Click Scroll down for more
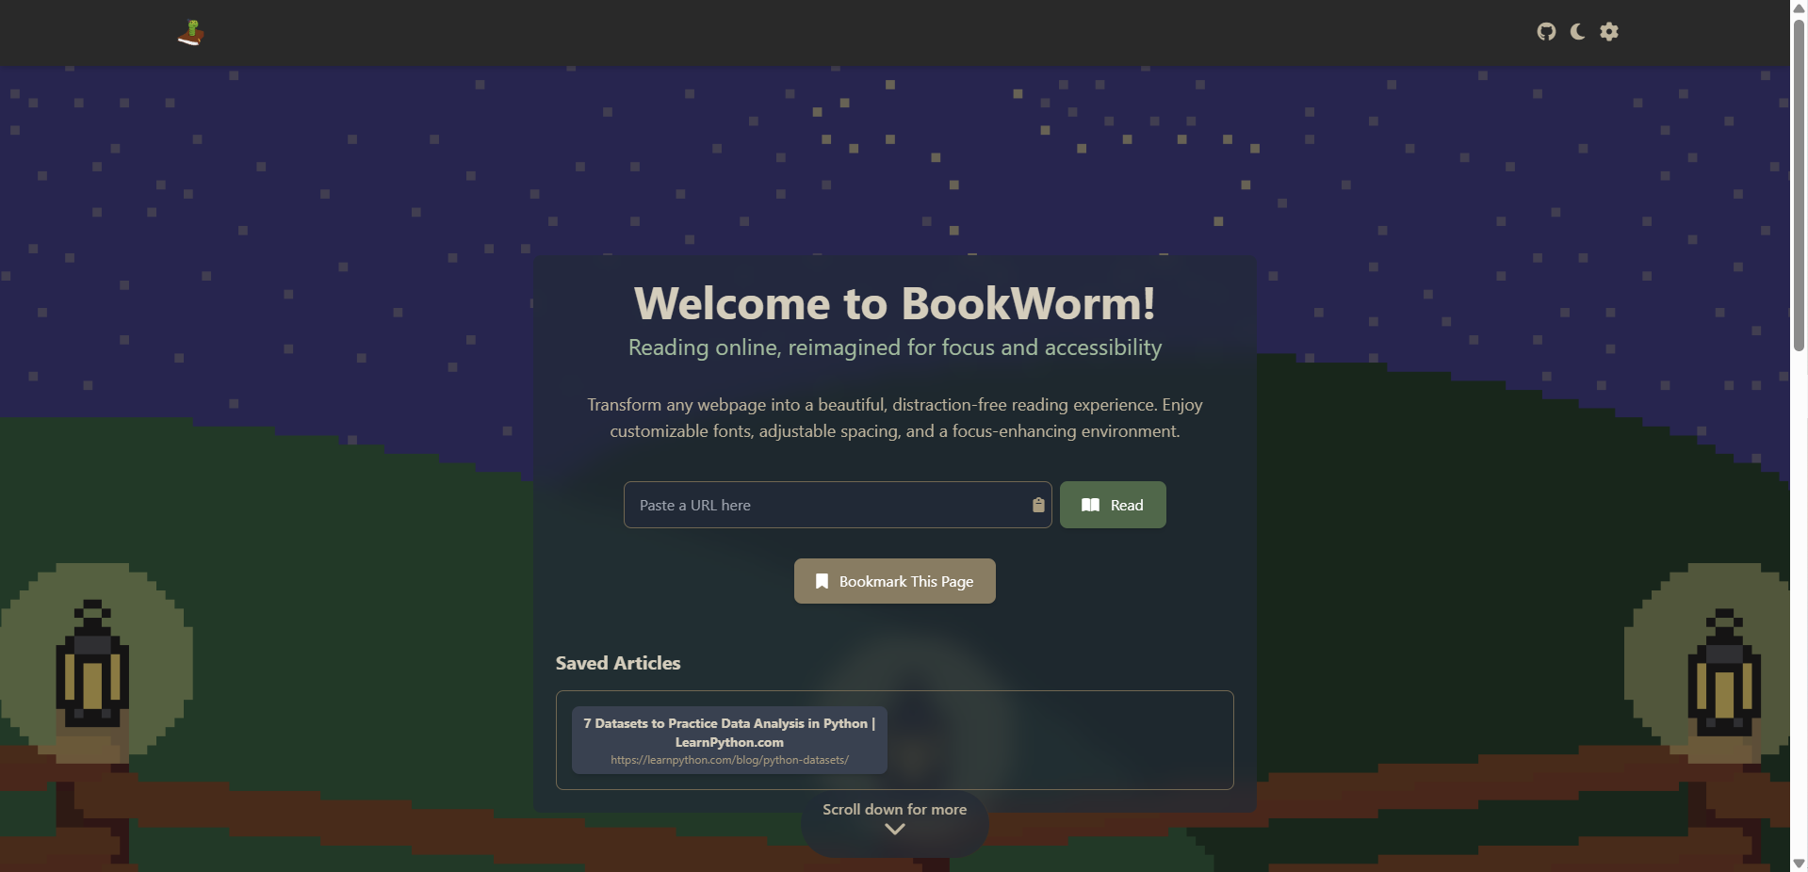Screen dimensions: 1808x872 pyautogui.click(x=893, y=809)
